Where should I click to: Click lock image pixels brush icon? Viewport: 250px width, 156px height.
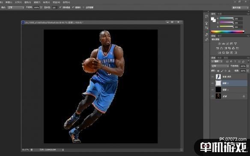(222, 71)
